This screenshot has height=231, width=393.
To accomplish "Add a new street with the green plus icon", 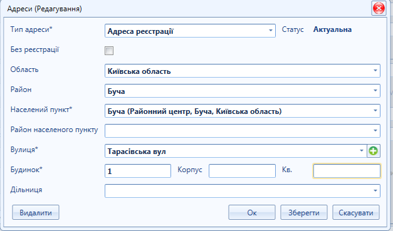I will point(374,151).
